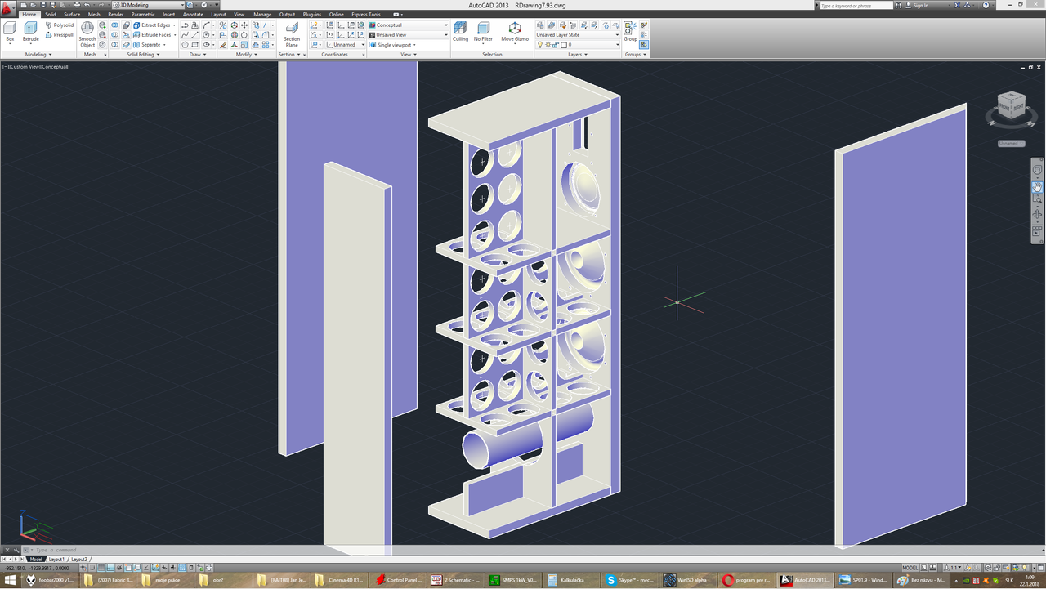The image size is (1046, 589).
Task: Click the Extrude tool
Action: click(30, 32)
